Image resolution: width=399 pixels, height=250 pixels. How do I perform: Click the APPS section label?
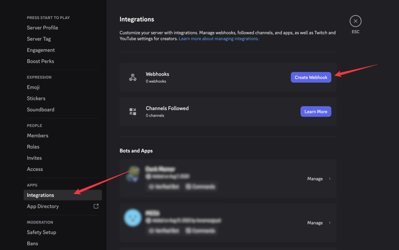32,185
